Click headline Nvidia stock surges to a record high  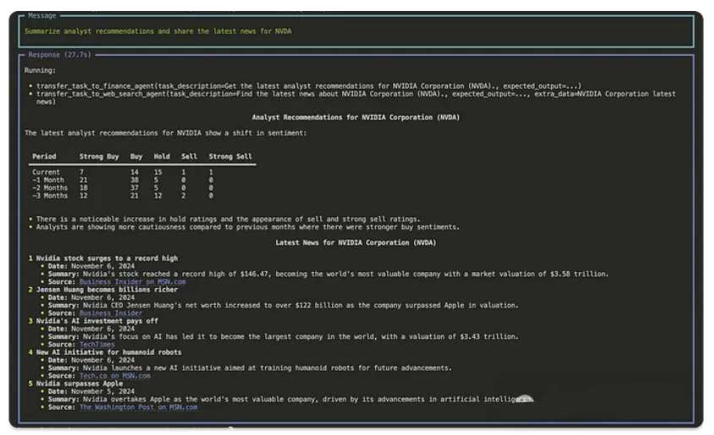107,258
